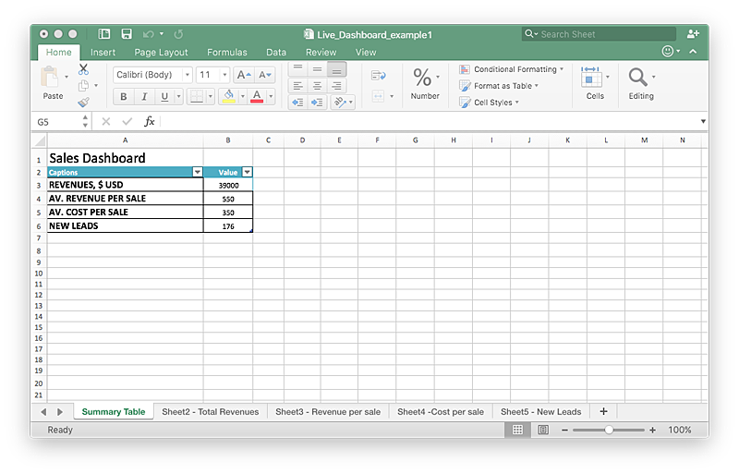Toggle Italic formatting
739x474 pixels.
click(144, 97)
